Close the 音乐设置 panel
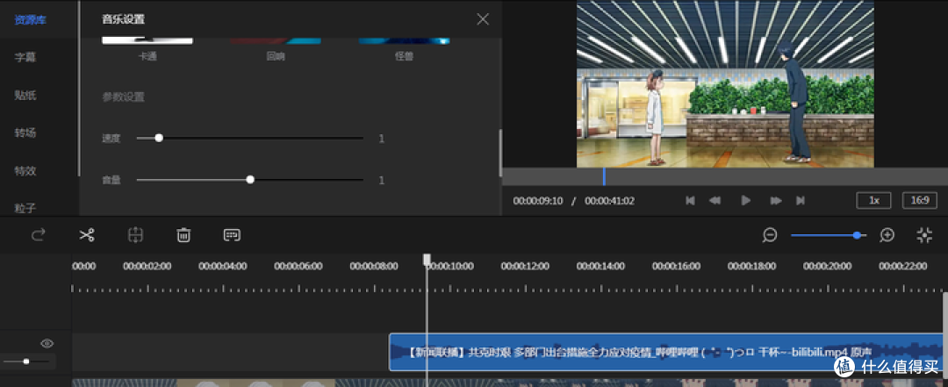Viewport: 948px width, 387px height. (483, 19)
